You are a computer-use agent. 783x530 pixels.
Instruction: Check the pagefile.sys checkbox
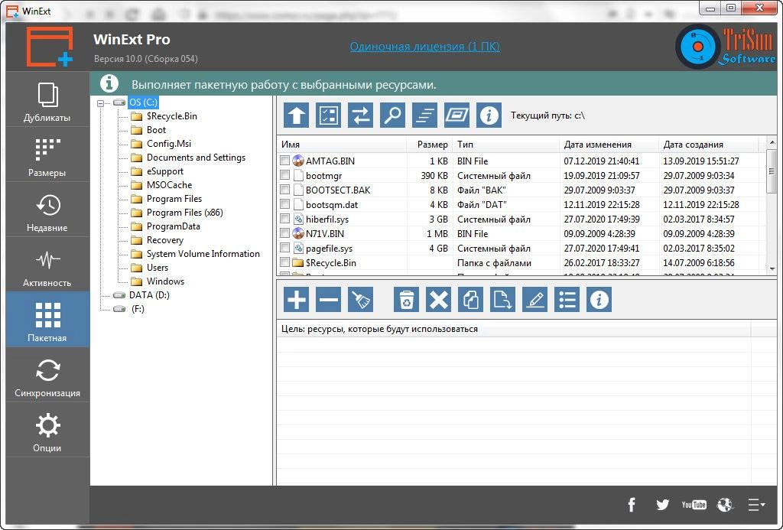[284, 247]
